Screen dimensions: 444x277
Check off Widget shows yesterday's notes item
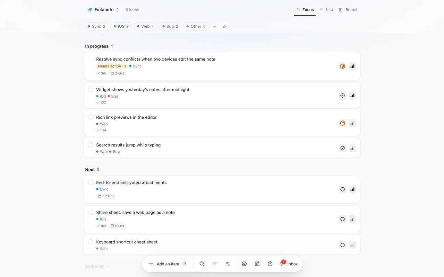(x=91, y=89)
